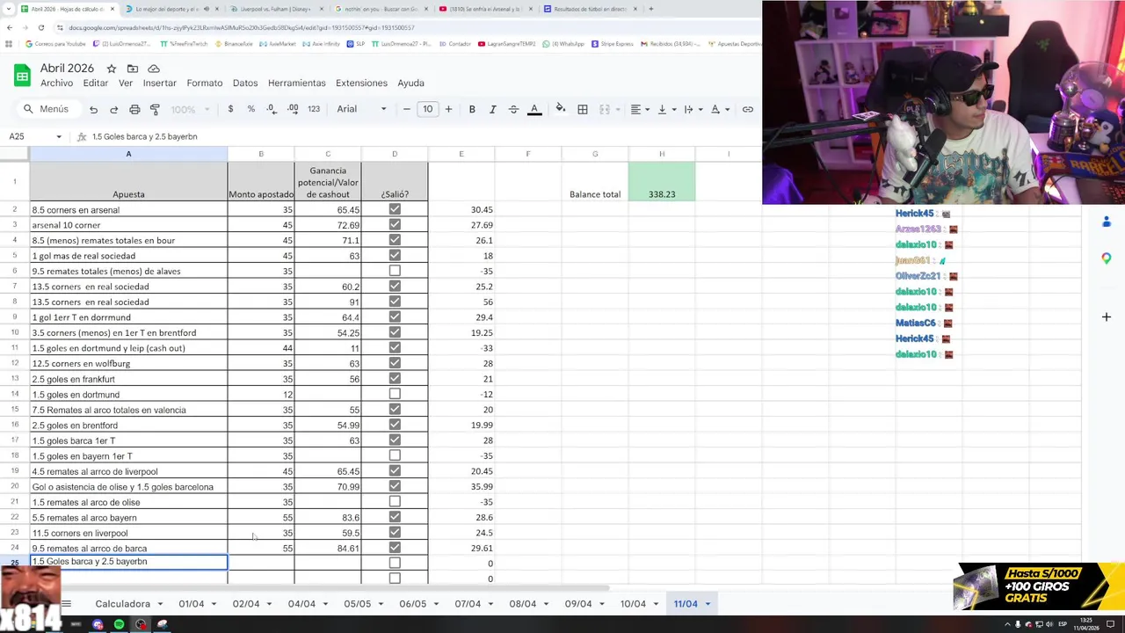
Task: Open vertical align dropdown
Action: (666, 109)
